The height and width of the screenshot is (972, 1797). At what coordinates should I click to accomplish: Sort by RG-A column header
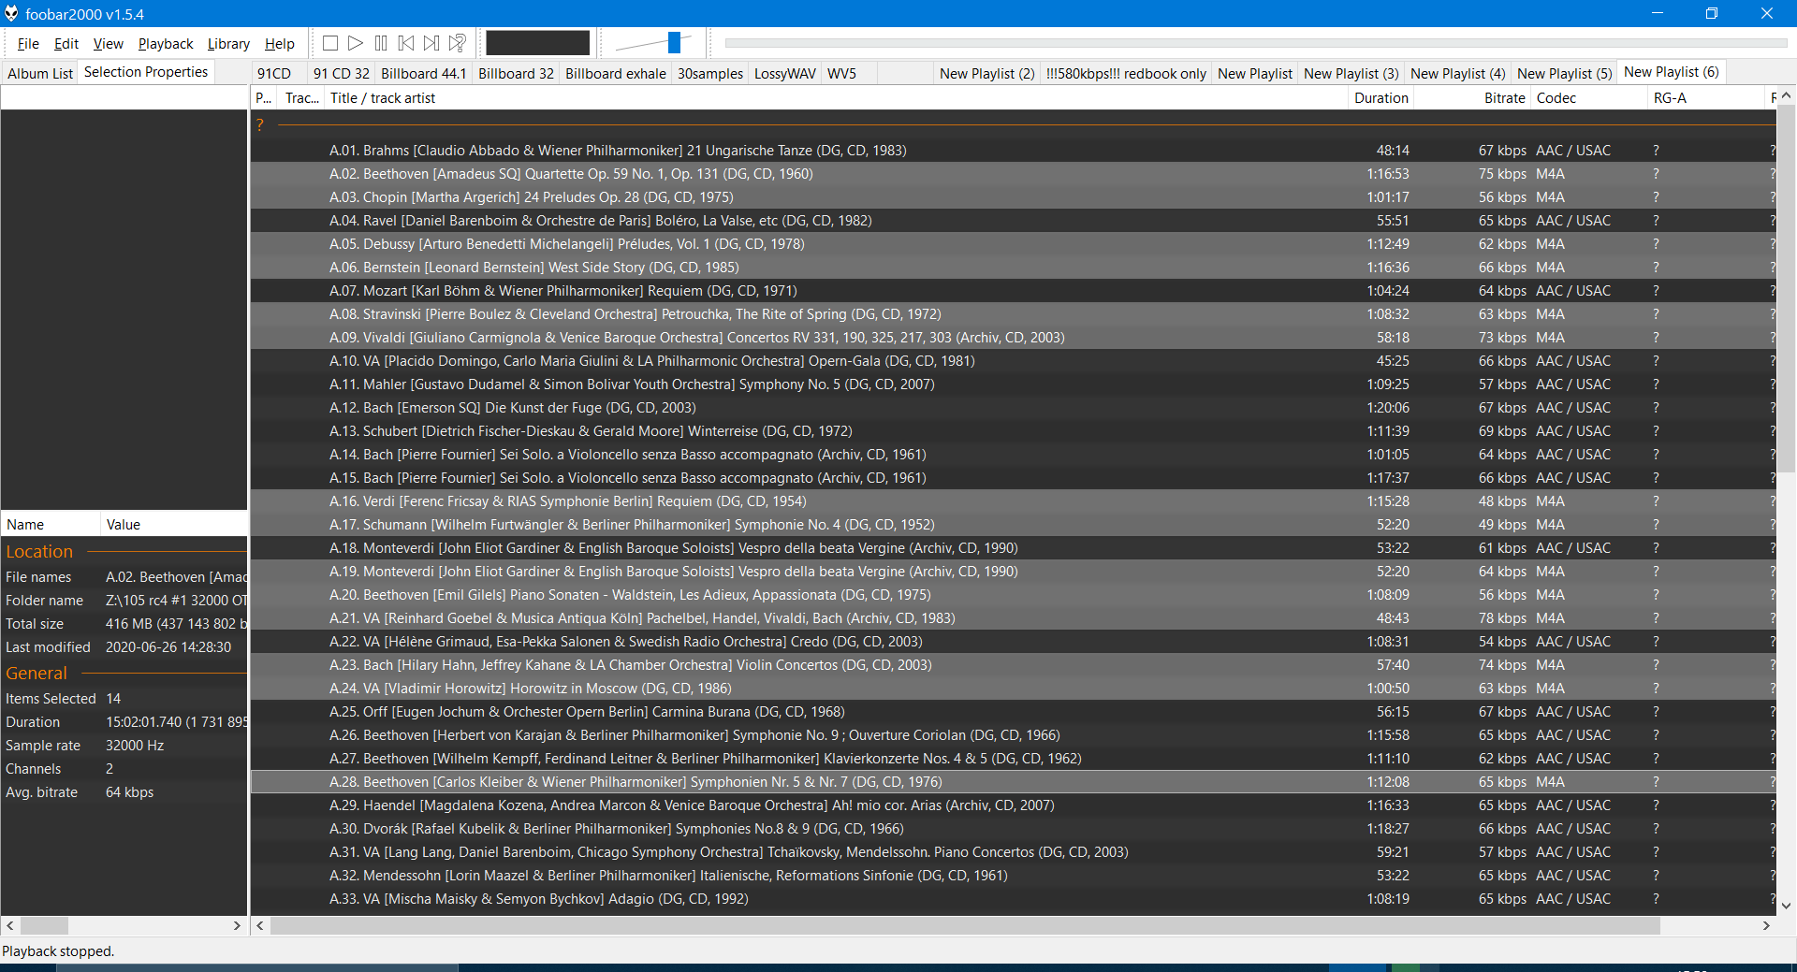pos(1706,98)
